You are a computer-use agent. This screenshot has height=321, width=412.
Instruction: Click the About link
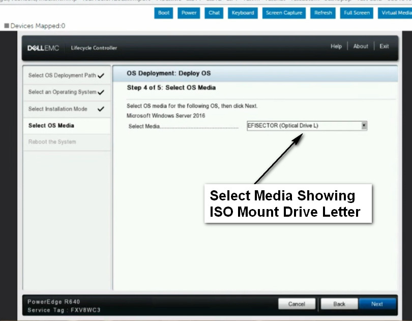point(361,46)
